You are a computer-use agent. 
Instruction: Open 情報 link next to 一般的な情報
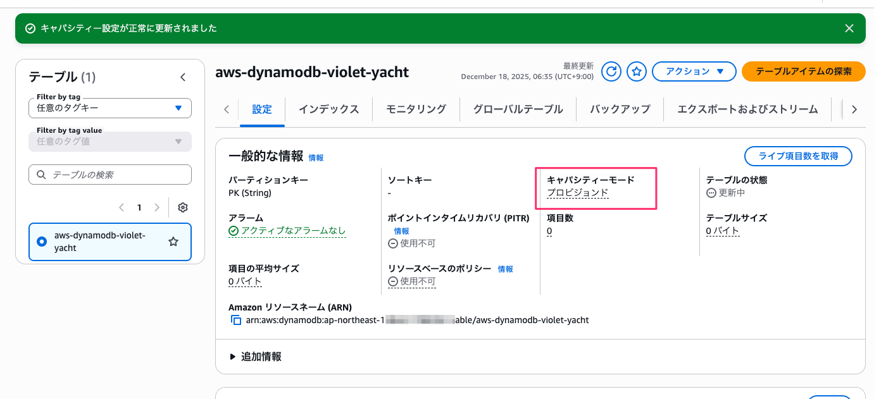pyautogui.click(x=316, y=158)
